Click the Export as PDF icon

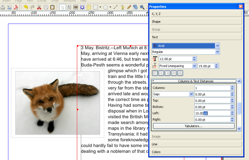(16, 7)
